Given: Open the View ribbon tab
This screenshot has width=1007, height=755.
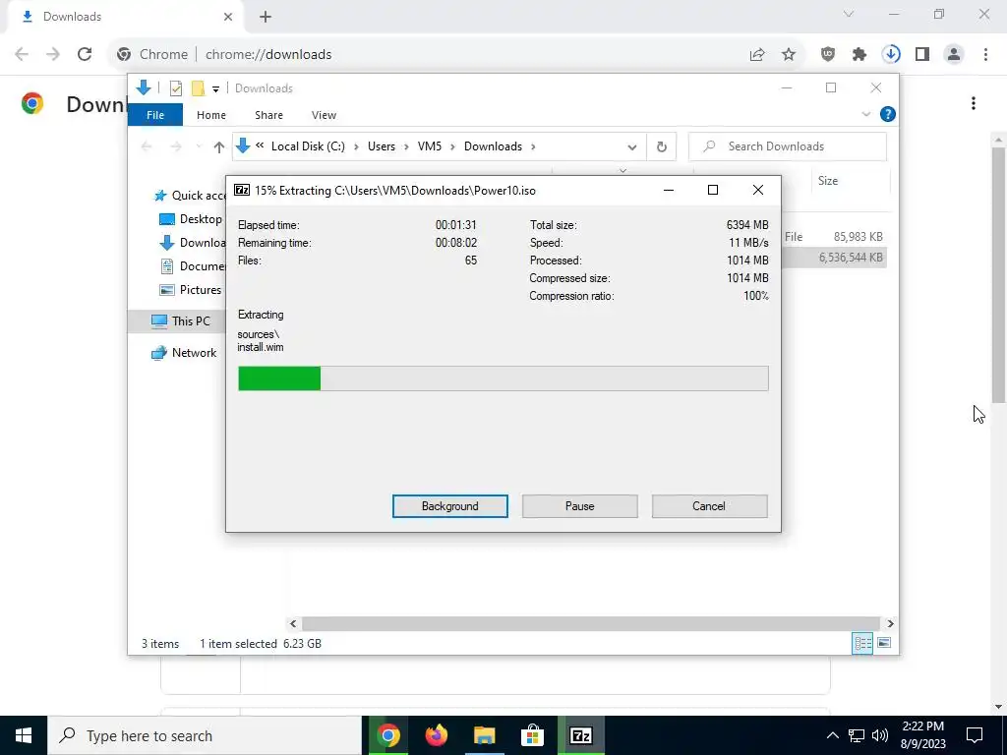Looking at the screenshot, I should coord(324,115).
